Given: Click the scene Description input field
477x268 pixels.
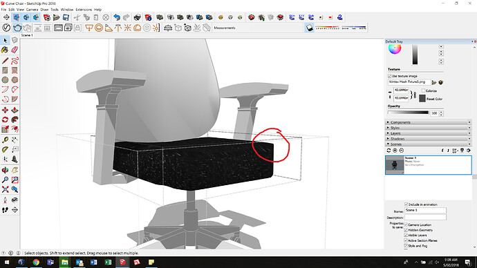Looking at the screenshot, I should pos(426,218).
